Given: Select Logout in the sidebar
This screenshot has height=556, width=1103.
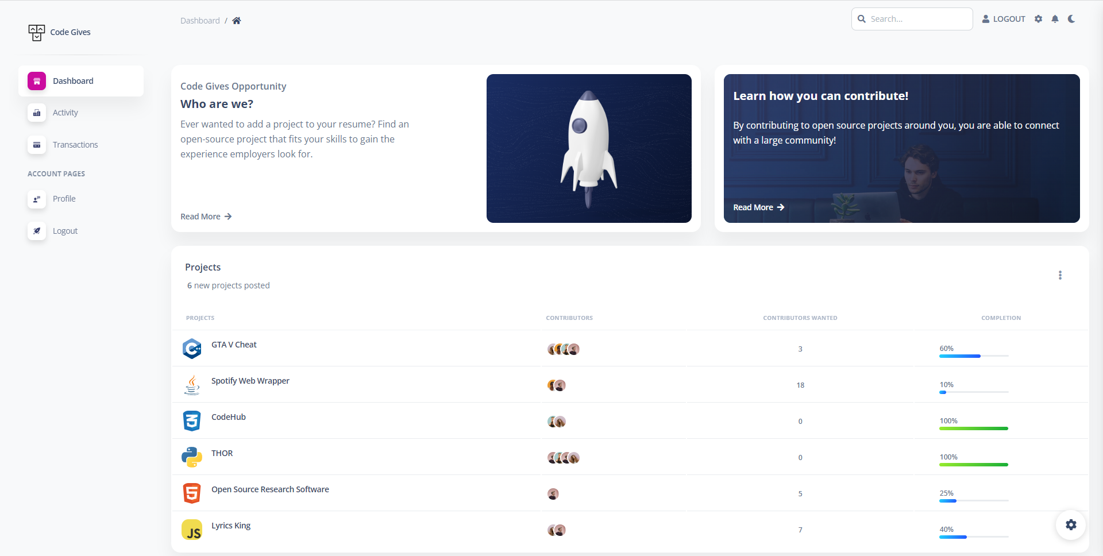Looking at the screenshot, I should [81, 231].
